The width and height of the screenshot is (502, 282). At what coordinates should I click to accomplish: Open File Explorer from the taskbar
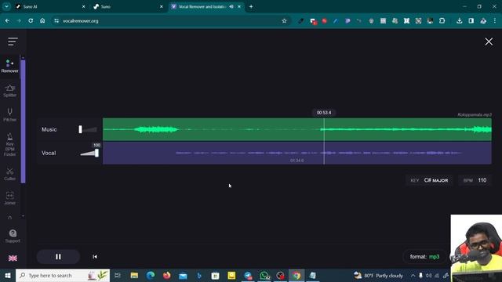tap(134, 275)
